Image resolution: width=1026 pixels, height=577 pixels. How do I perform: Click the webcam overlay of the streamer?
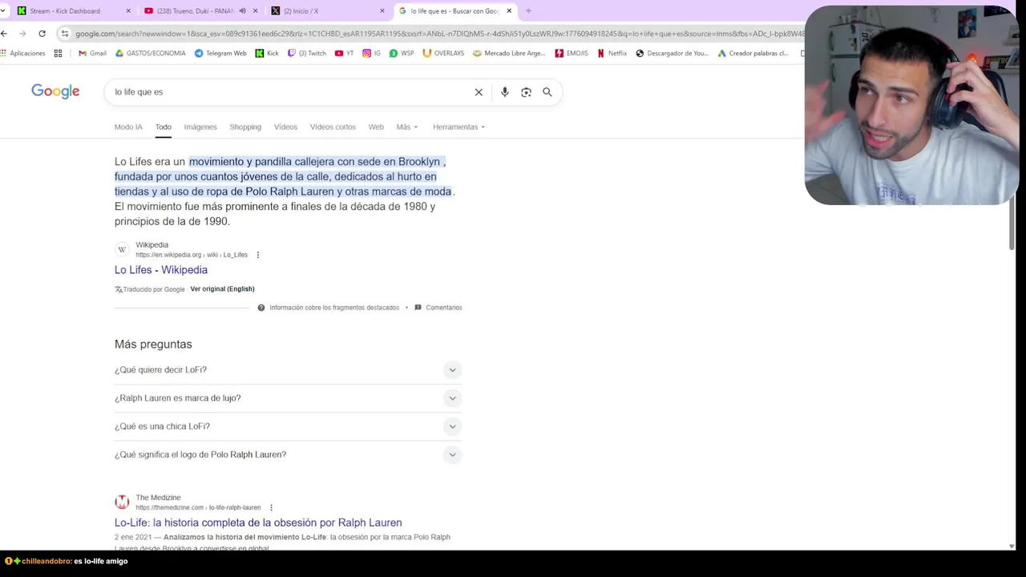[911, 104]
